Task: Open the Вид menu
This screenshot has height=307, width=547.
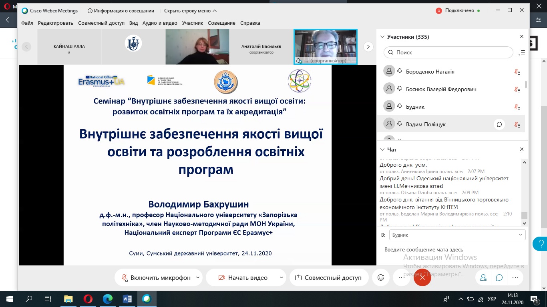Action: (134, 23)
